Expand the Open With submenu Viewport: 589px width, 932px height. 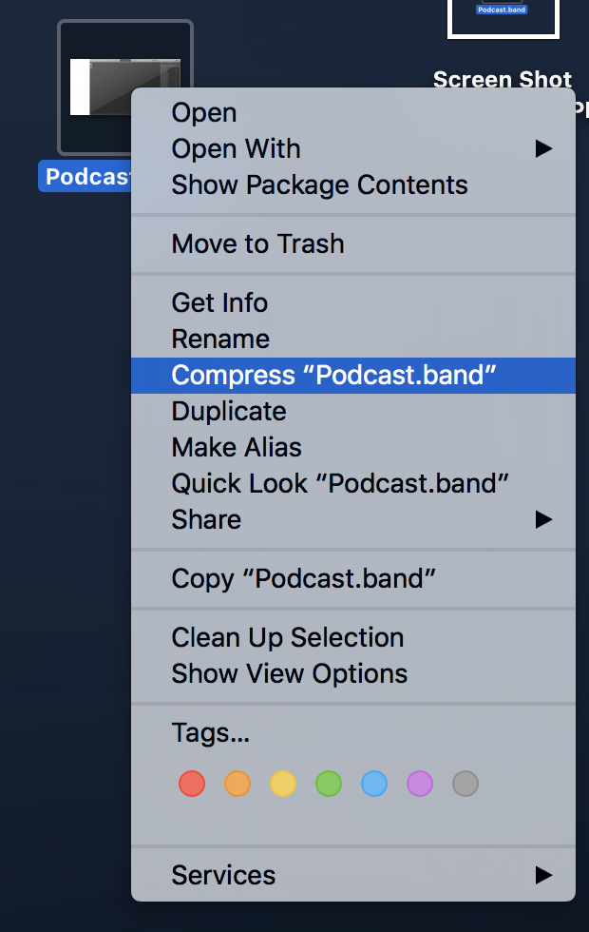tap(353, 148)
